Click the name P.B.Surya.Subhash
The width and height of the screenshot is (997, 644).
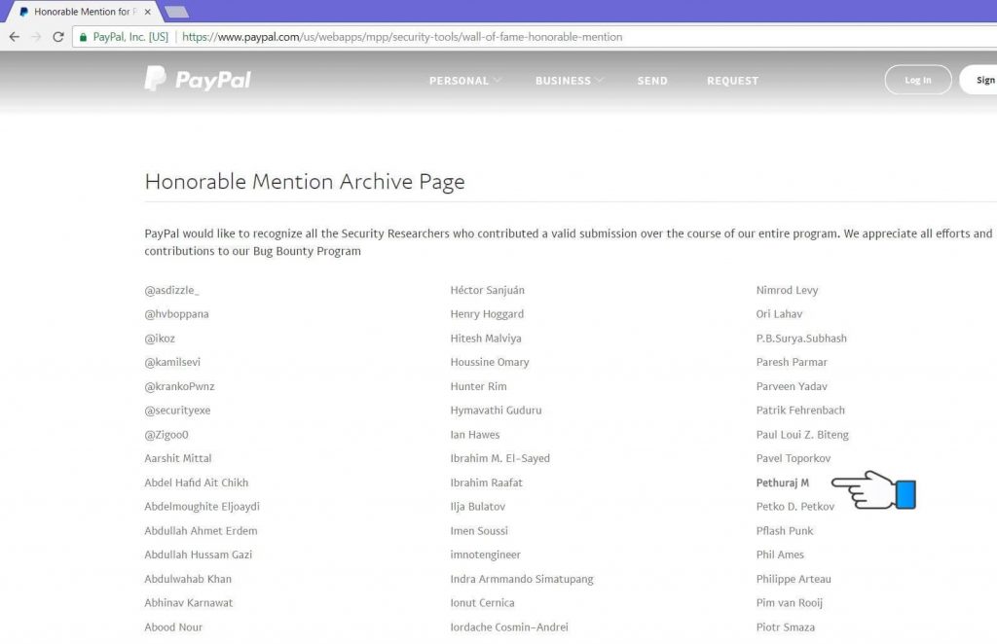click(x=802, y=339)
